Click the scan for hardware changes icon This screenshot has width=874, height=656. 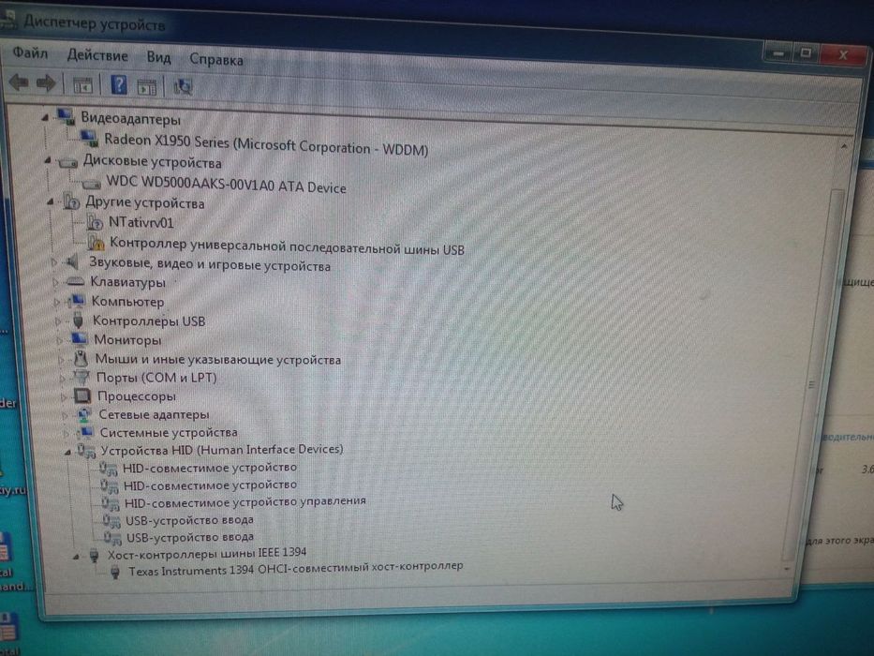[x=183, y=87]
